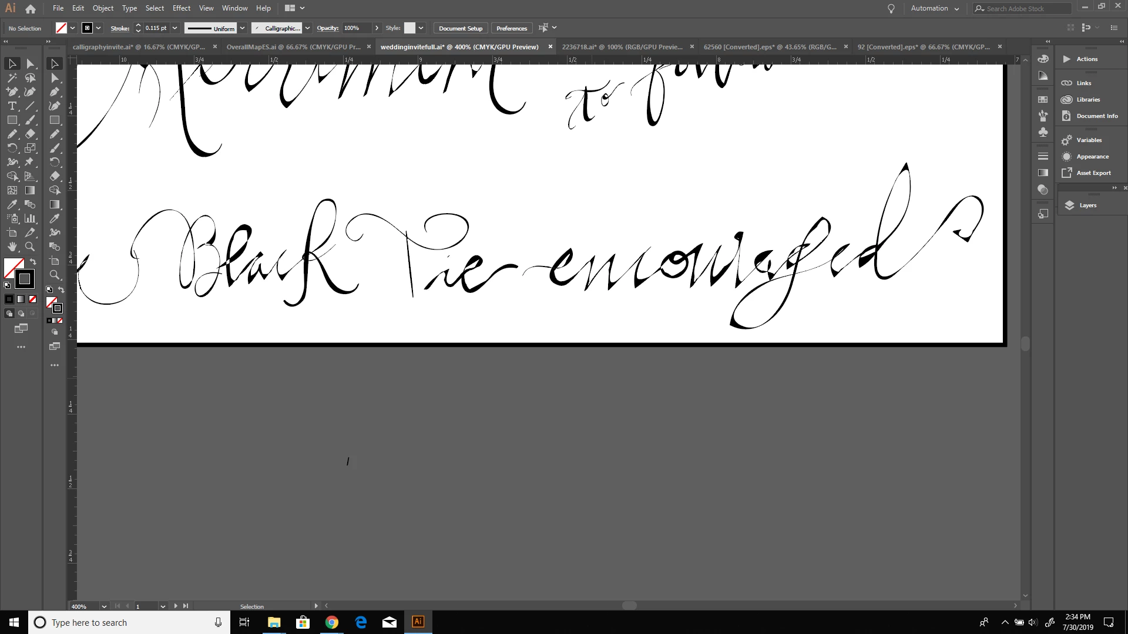Swap fill and stroke in two-column toolbar
This screenshot has height=634, width=1128.
[x=33, y=262]
